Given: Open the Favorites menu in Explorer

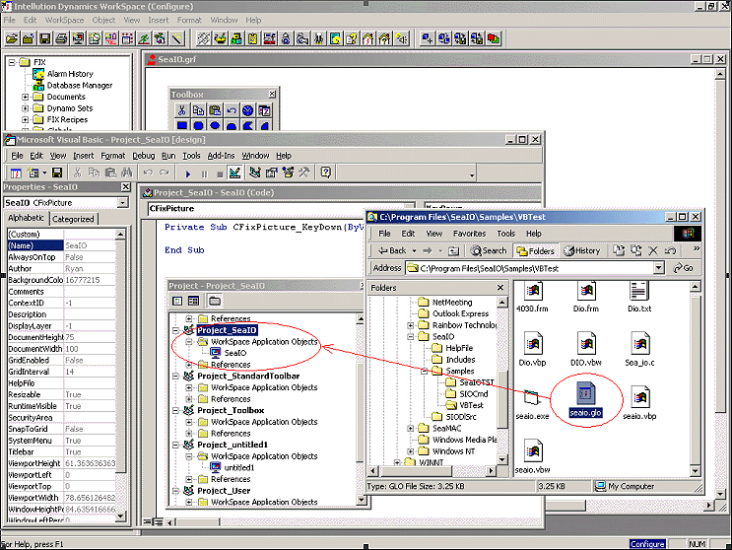Looking at the screenshot, I should click(x=469, y=234).
